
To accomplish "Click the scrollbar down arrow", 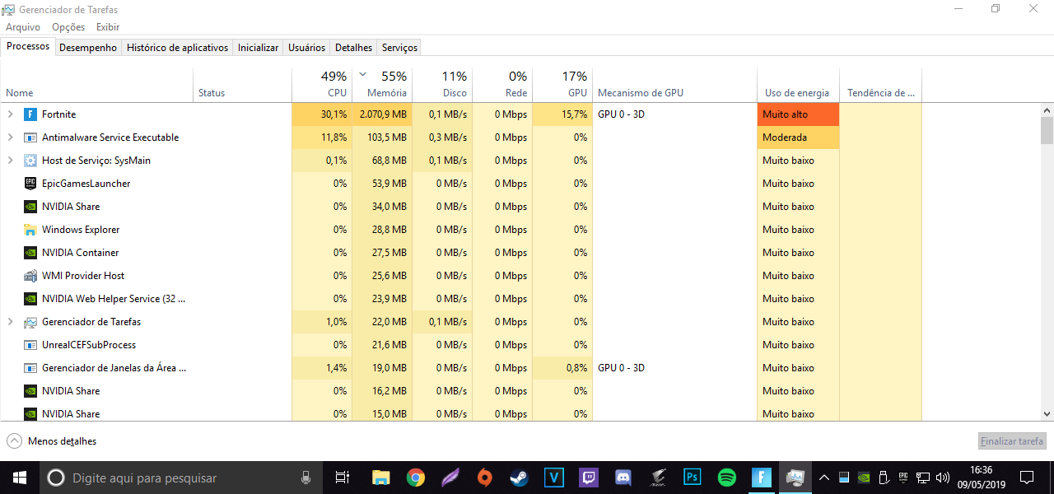I will coord(1047,414).
